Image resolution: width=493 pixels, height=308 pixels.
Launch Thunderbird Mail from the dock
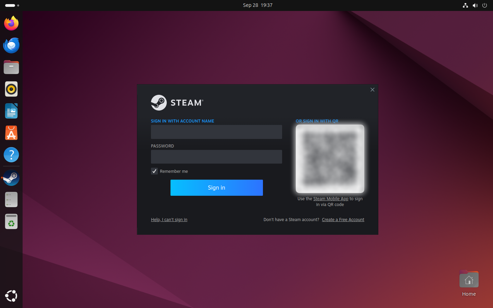click(x=11, y=45)
